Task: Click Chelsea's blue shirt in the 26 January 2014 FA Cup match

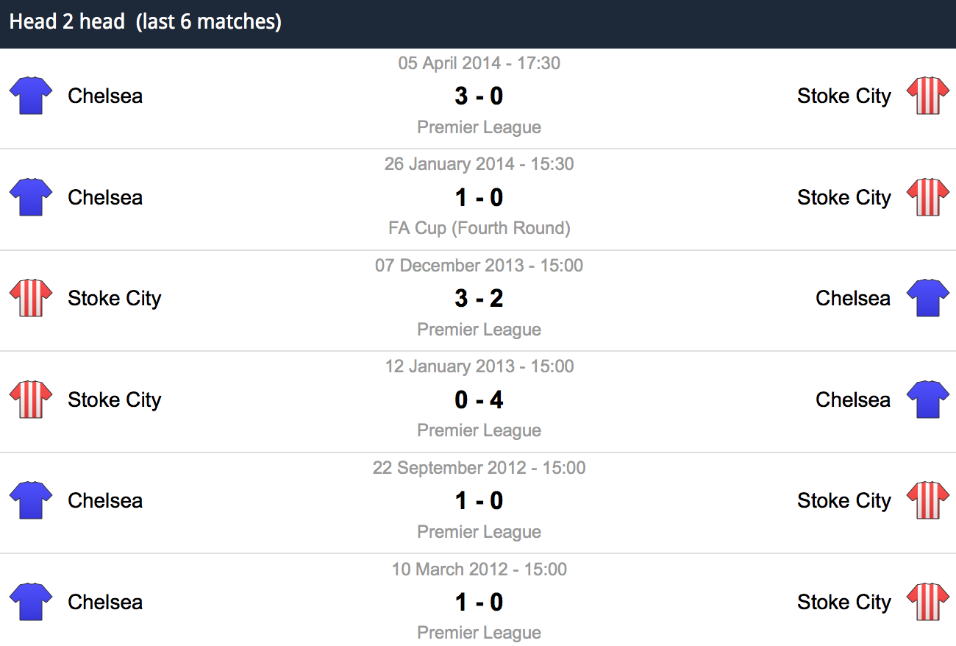Action: pos(31,196)
